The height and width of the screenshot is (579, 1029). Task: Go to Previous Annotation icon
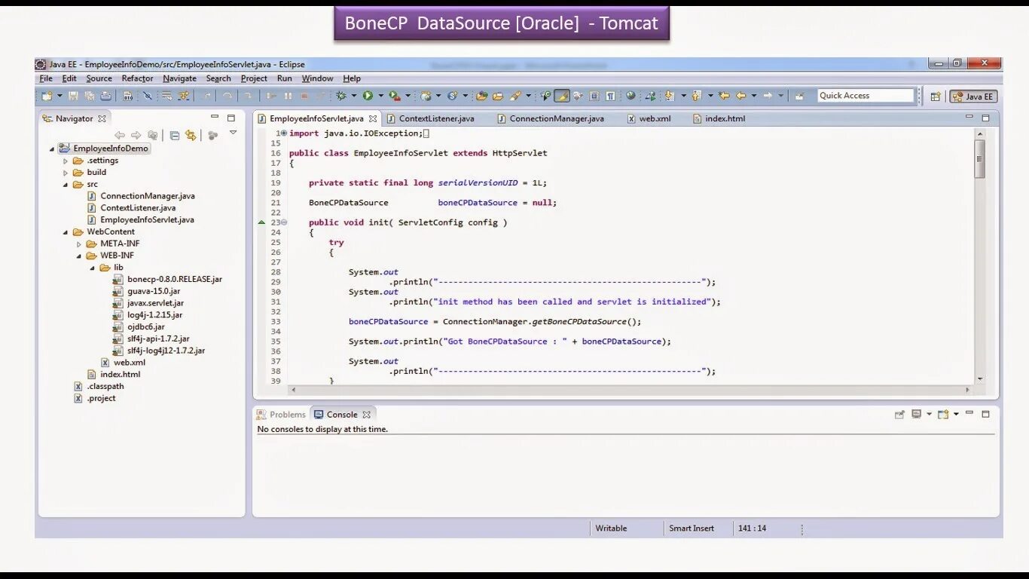click(697, 96)
